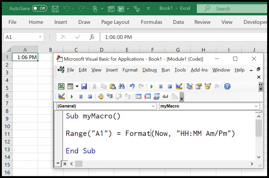Click Excel's Undo arrow in the title bar
The image size is (269, 178).
(x=66, y=8)
